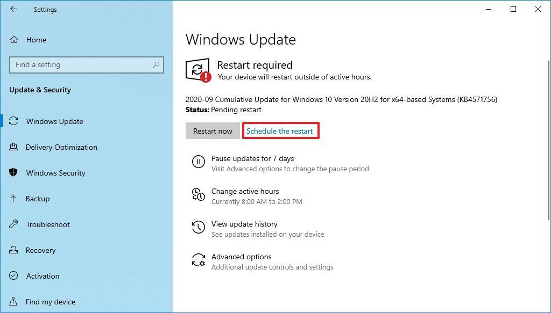Maximize the Settings window

[x=513, y=10]
